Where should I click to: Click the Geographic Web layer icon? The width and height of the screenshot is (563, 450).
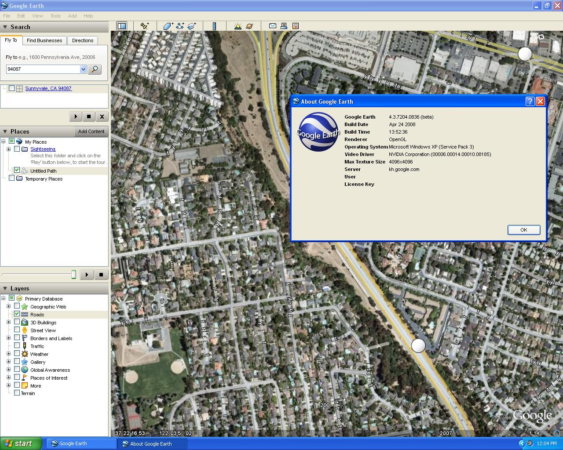pos(25,307)
